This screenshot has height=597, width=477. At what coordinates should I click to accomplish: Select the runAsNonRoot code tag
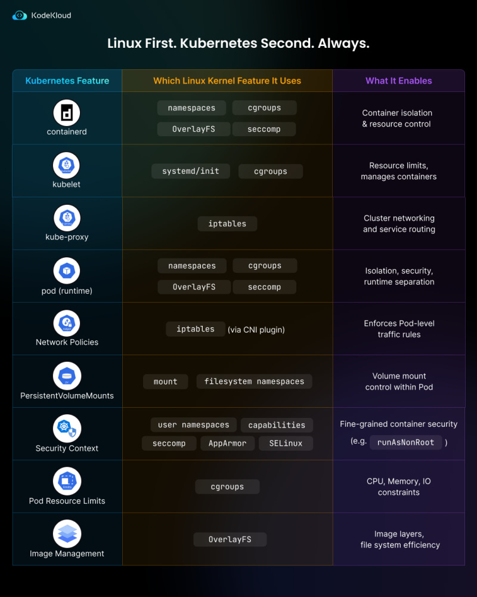pyautogui.click(x=406, y=443)
